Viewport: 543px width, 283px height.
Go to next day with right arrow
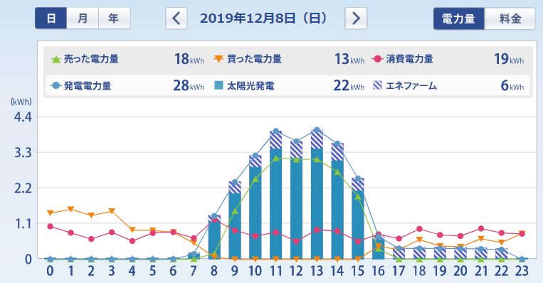tap(356, 18)
